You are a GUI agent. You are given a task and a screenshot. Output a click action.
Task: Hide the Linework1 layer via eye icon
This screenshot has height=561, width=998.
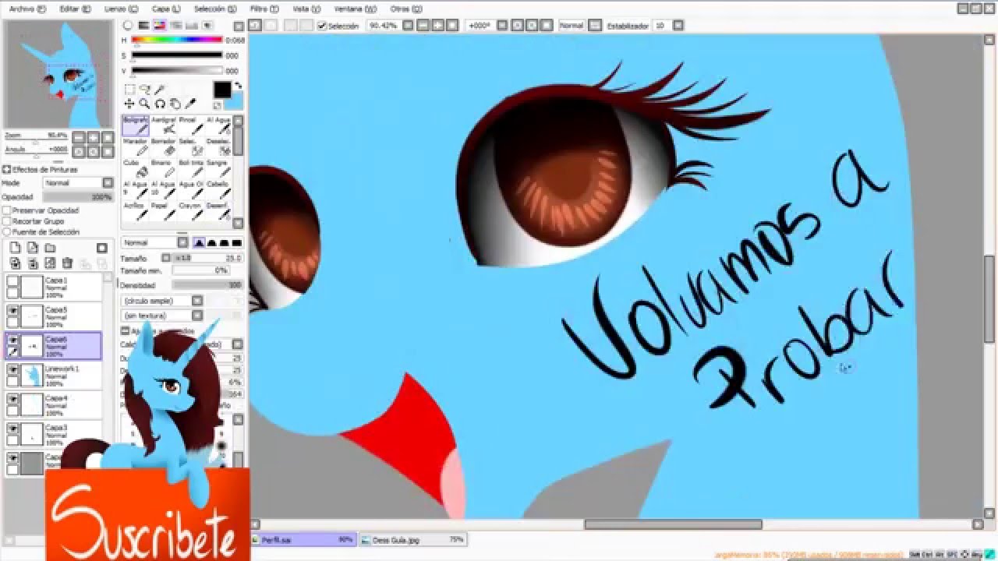12,370
